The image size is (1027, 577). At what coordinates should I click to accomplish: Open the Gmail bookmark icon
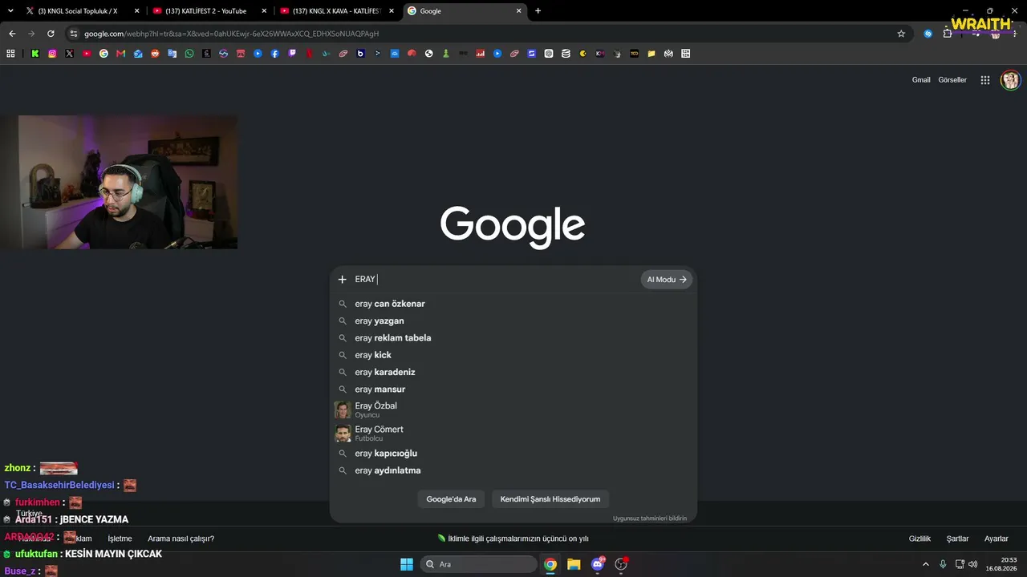pyautogui.click(x=120, y=54)
